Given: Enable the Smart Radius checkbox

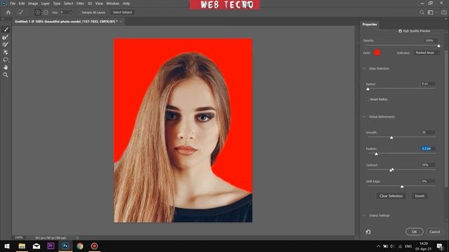Looking at the screenshot, I should (368, 99).
